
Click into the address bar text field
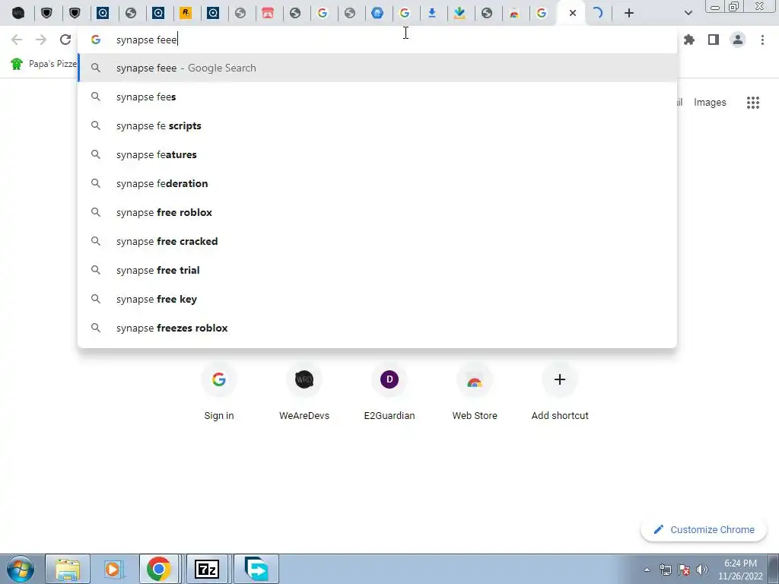[x=377, y=40]
